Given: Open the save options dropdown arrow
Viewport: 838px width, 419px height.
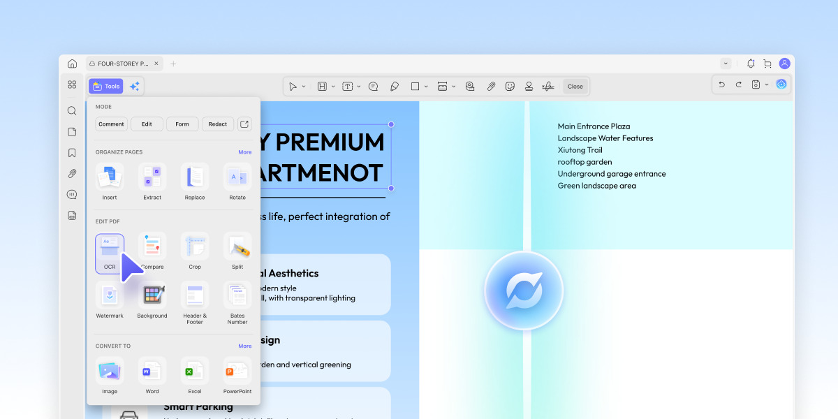Looking at the screenshot, I should point(767,84).
